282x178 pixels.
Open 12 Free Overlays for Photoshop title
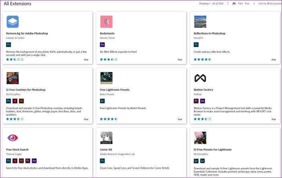coord(26,90)
